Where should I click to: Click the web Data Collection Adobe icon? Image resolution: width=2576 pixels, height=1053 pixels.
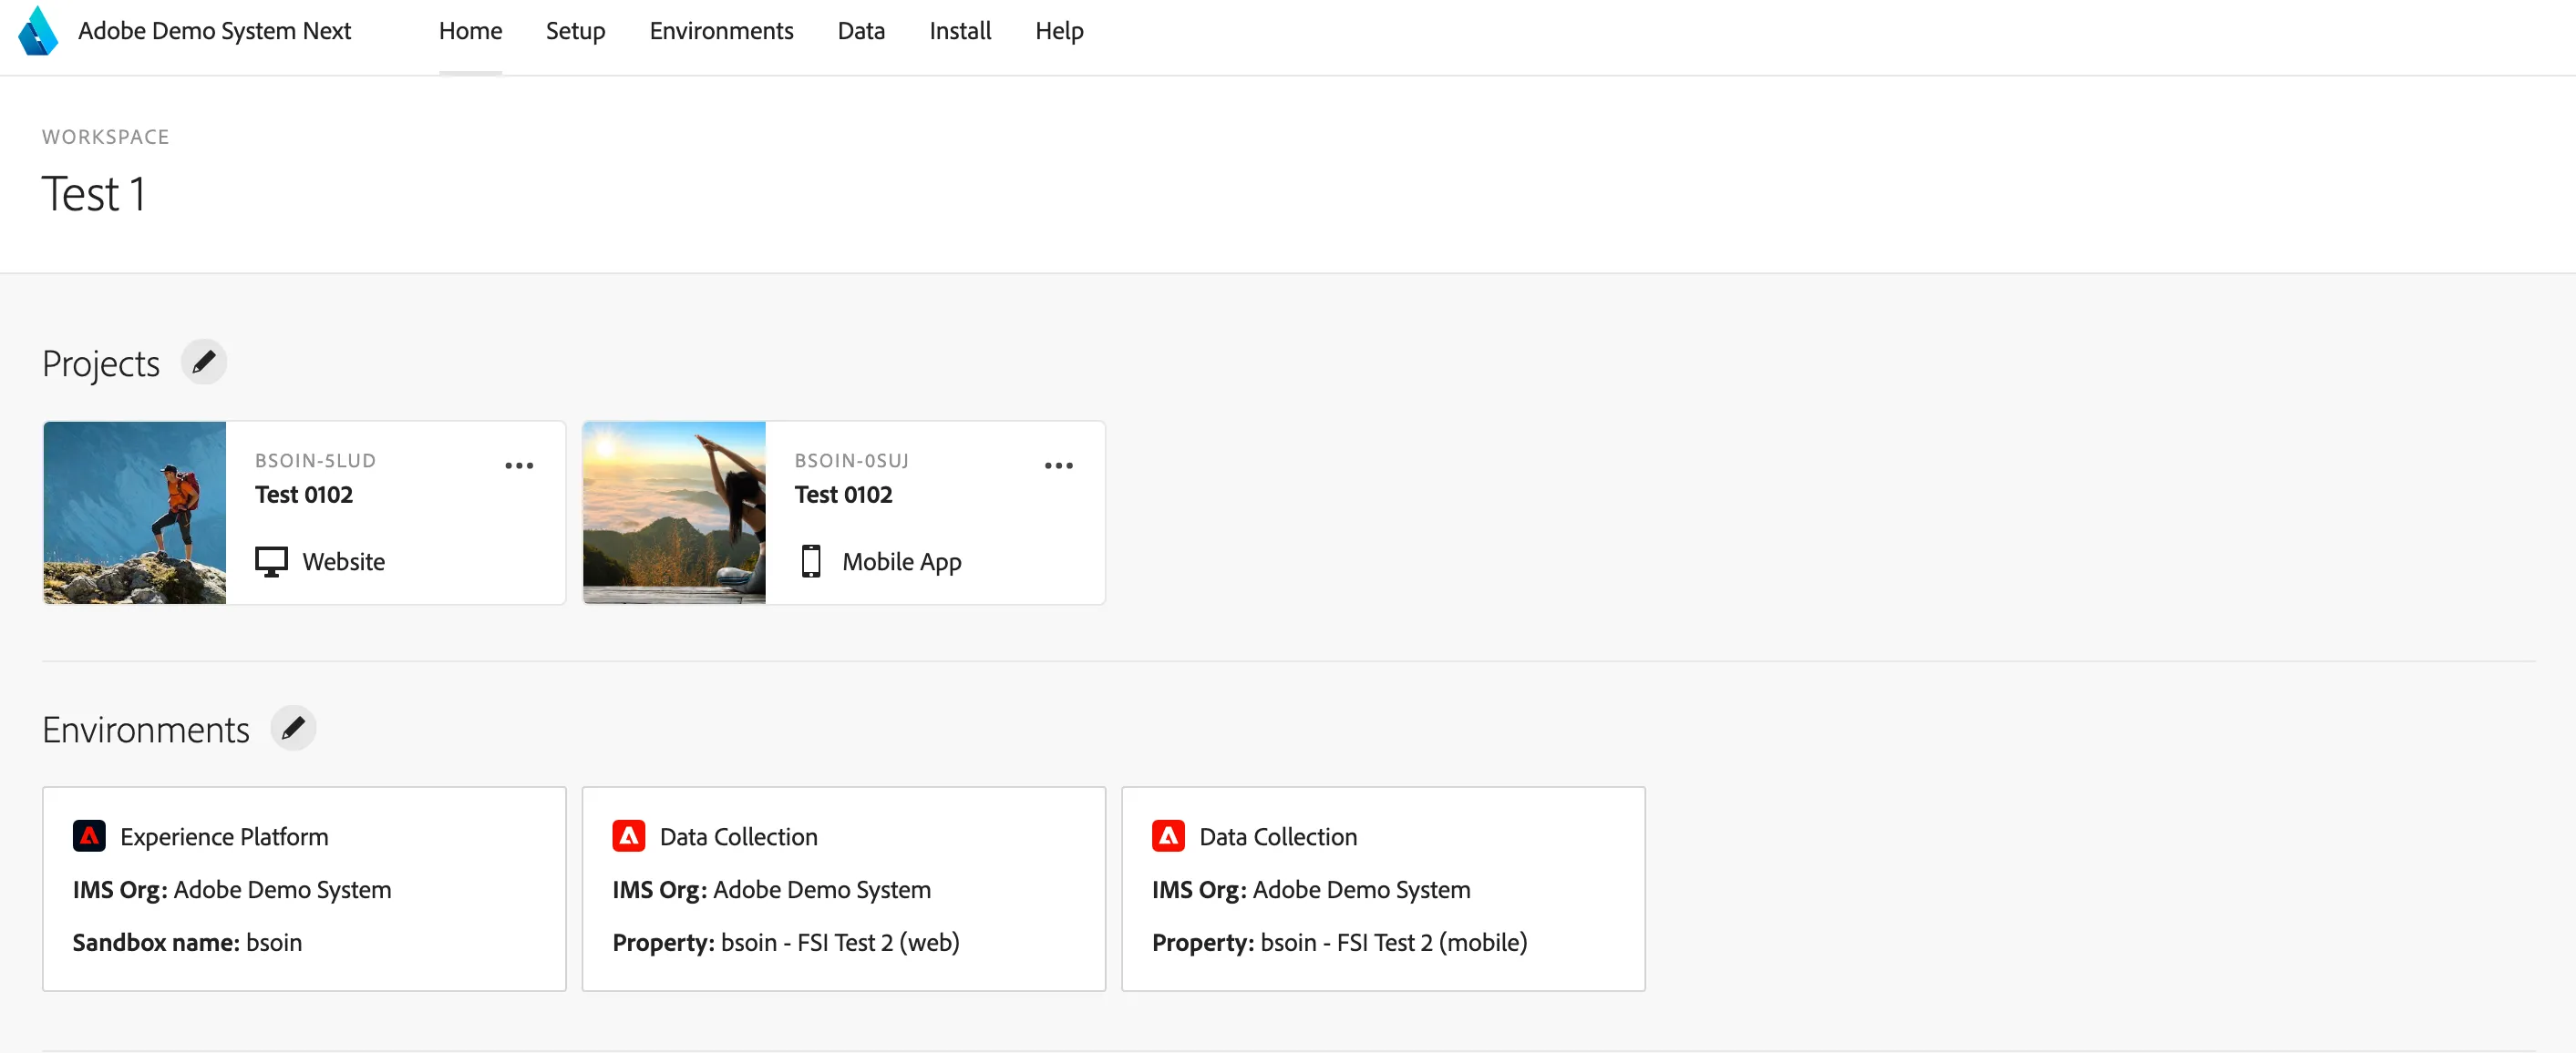click(629, 835)
